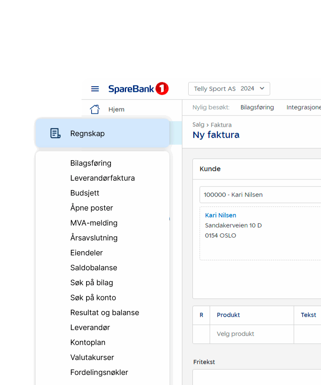321x385 pixels.
Task: Open MVA-melding from the menu
Action: coord(94,223)
